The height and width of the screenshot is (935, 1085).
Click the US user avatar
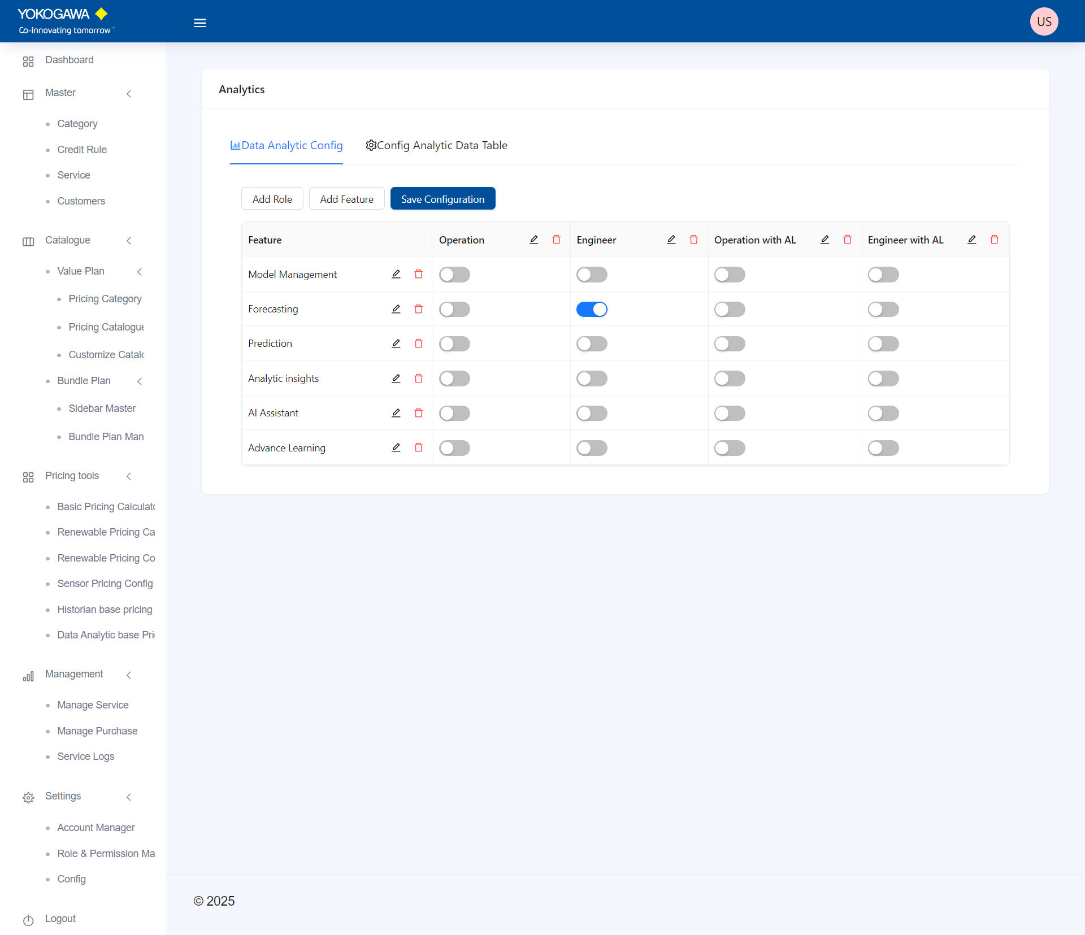click(1043, 21)
